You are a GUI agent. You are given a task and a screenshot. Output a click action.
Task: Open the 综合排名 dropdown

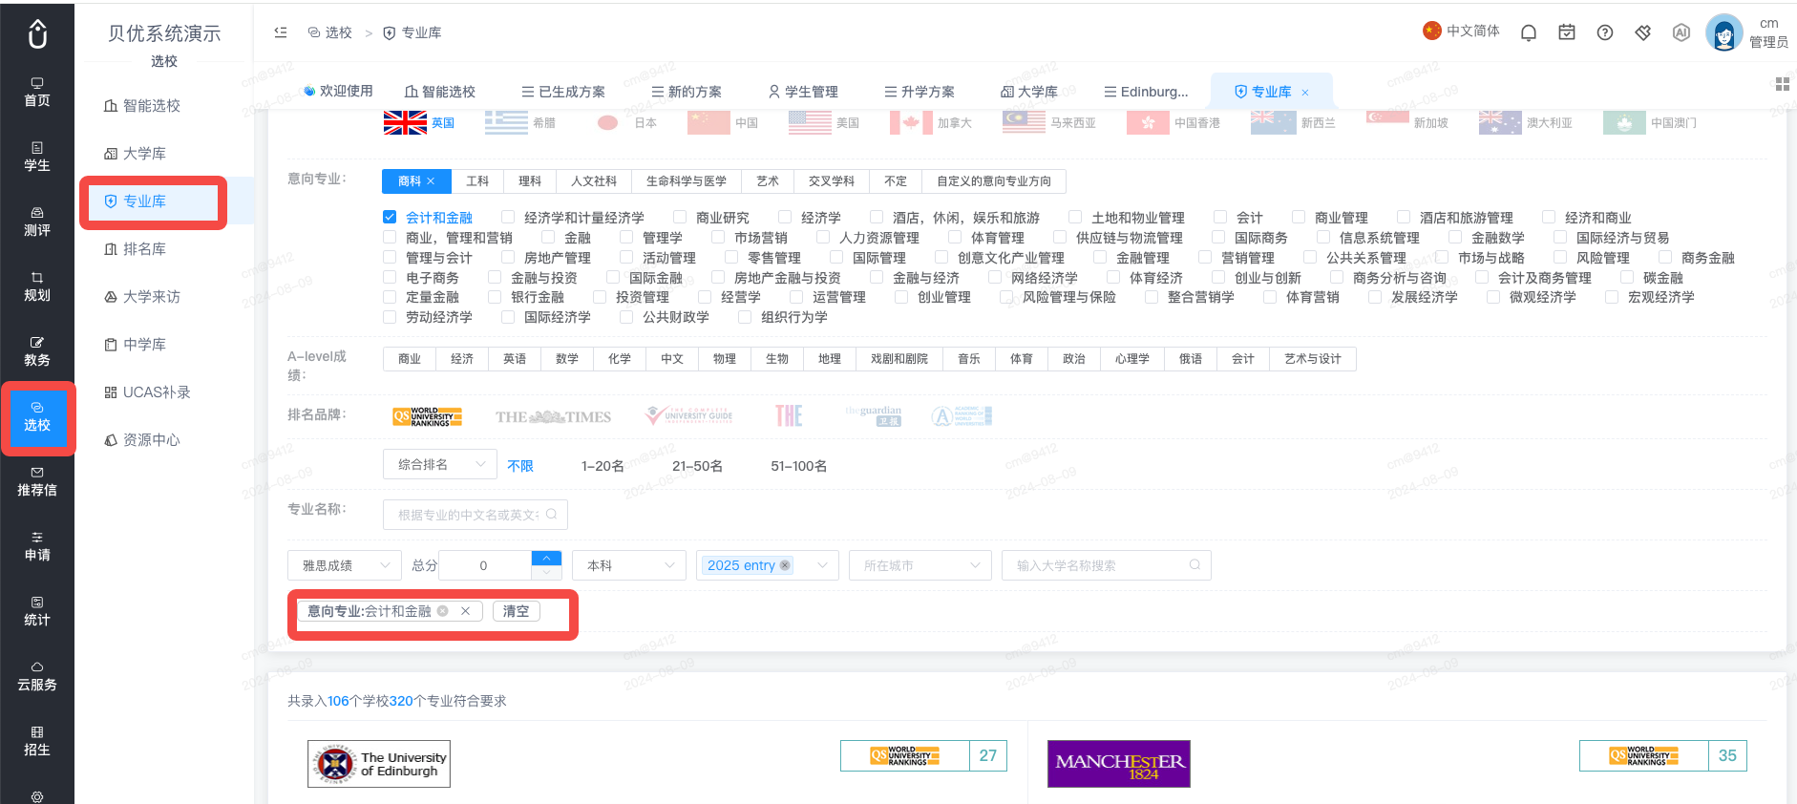click(x=440, y=464)
